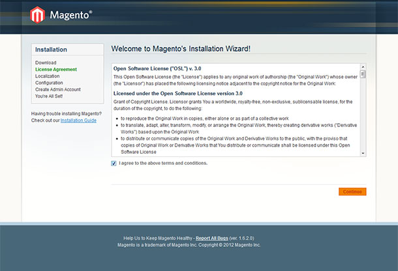Click the license scrollbar down arrow
This screenshot has height=271, width=398.
pos(363,153)
